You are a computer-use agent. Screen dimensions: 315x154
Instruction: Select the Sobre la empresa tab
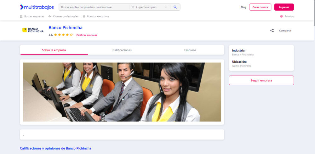(x=54, y=50)
